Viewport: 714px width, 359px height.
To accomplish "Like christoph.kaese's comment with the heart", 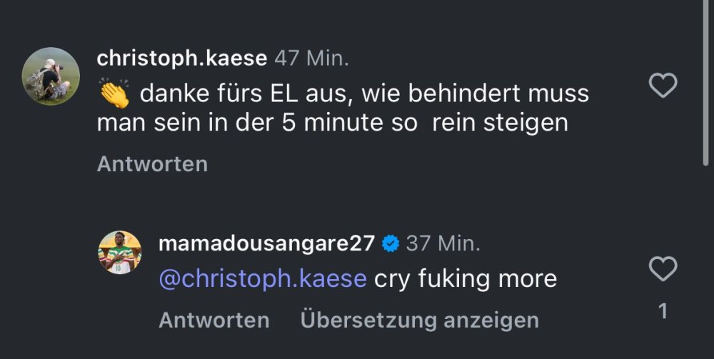I will coord(663,86).
